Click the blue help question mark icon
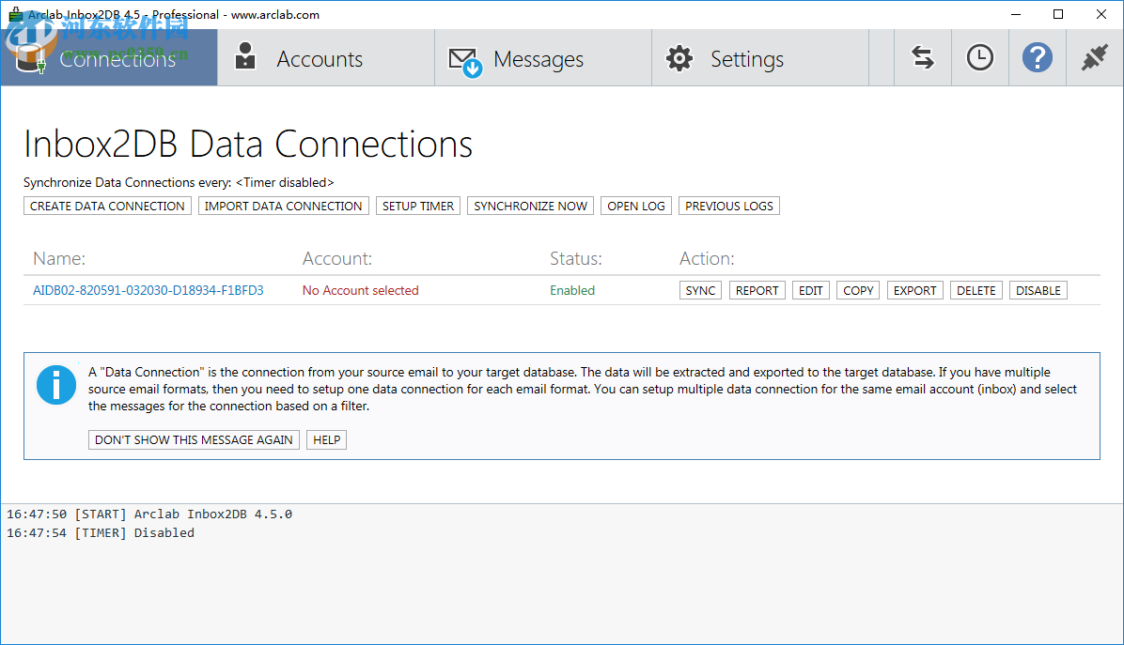The image size is (1124, 645). (x=1037, y=58)
